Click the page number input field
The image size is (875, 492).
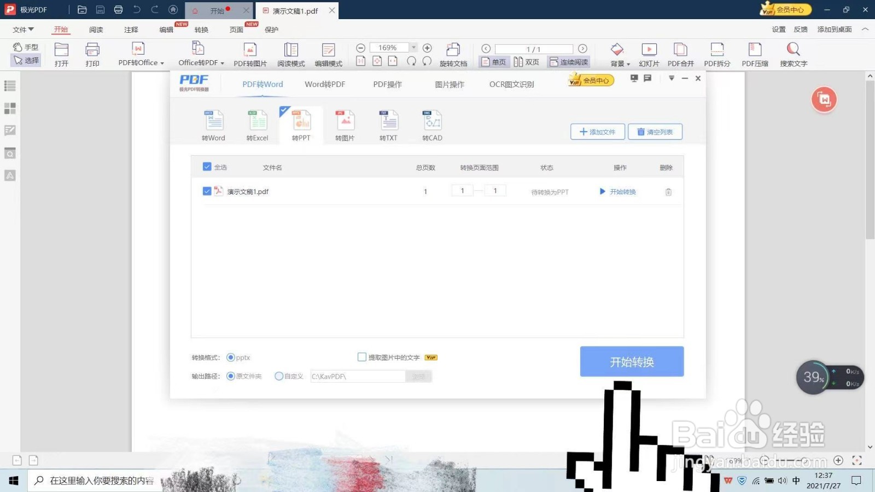pyautogui.click(x=533, y=49)
